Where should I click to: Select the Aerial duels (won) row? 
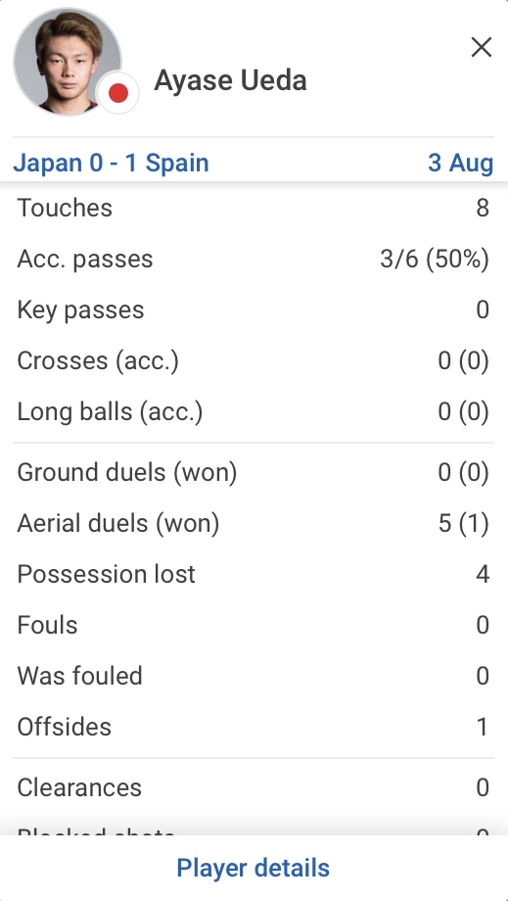pyautogui.click(x=254, y=524)
